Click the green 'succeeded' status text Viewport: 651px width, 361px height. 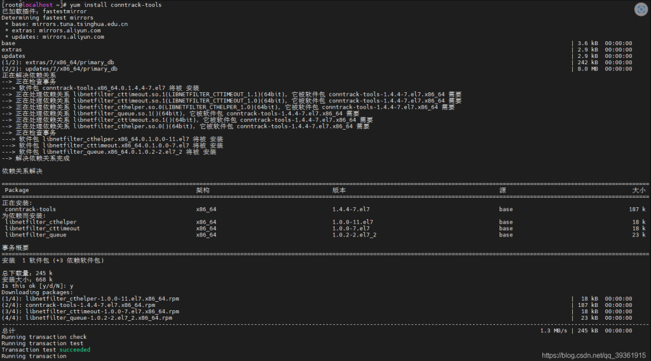[74, 350]
